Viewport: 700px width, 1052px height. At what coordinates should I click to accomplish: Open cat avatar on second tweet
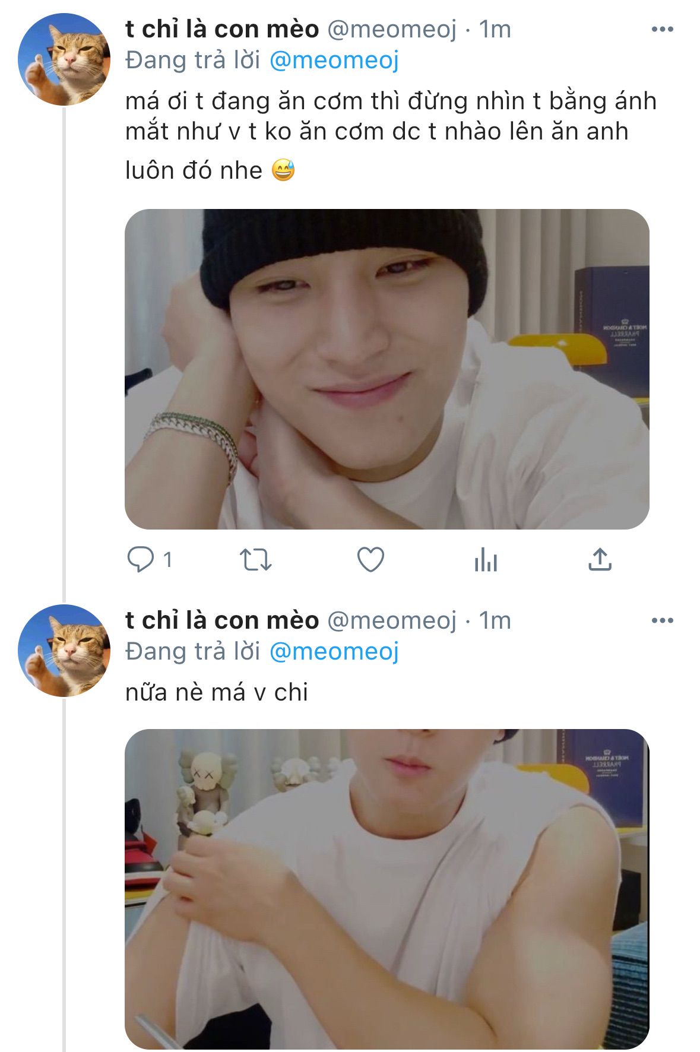coord(64,651)
